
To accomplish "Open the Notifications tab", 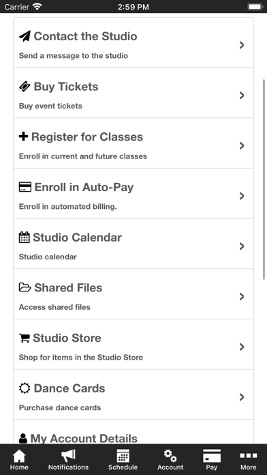I will [68, 460].
